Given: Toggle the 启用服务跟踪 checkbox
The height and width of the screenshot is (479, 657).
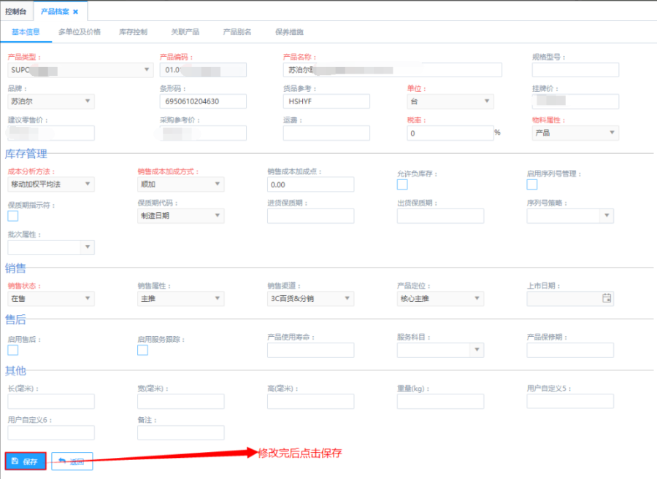Looking at the screenshot, I should click(x=142, y=350).
